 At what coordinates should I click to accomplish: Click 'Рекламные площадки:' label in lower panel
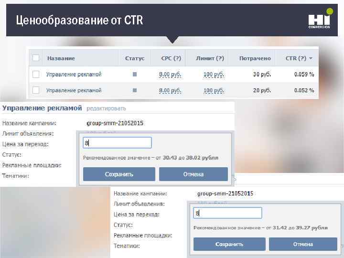click(x=143, y=236)
